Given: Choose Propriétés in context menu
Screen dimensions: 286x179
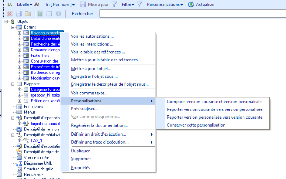Looking at the screenshot, I should coord(108,168).
